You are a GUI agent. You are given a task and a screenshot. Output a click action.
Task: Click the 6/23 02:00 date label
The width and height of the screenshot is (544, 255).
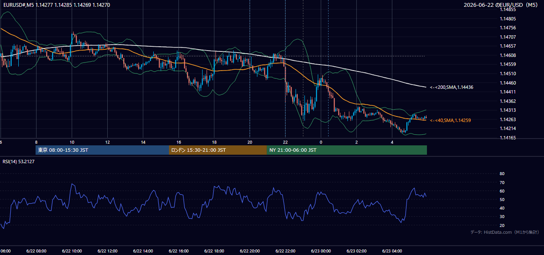[356, 251]
